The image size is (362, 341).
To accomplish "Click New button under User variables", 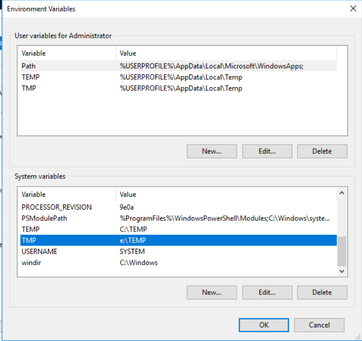I will [212, 151].
